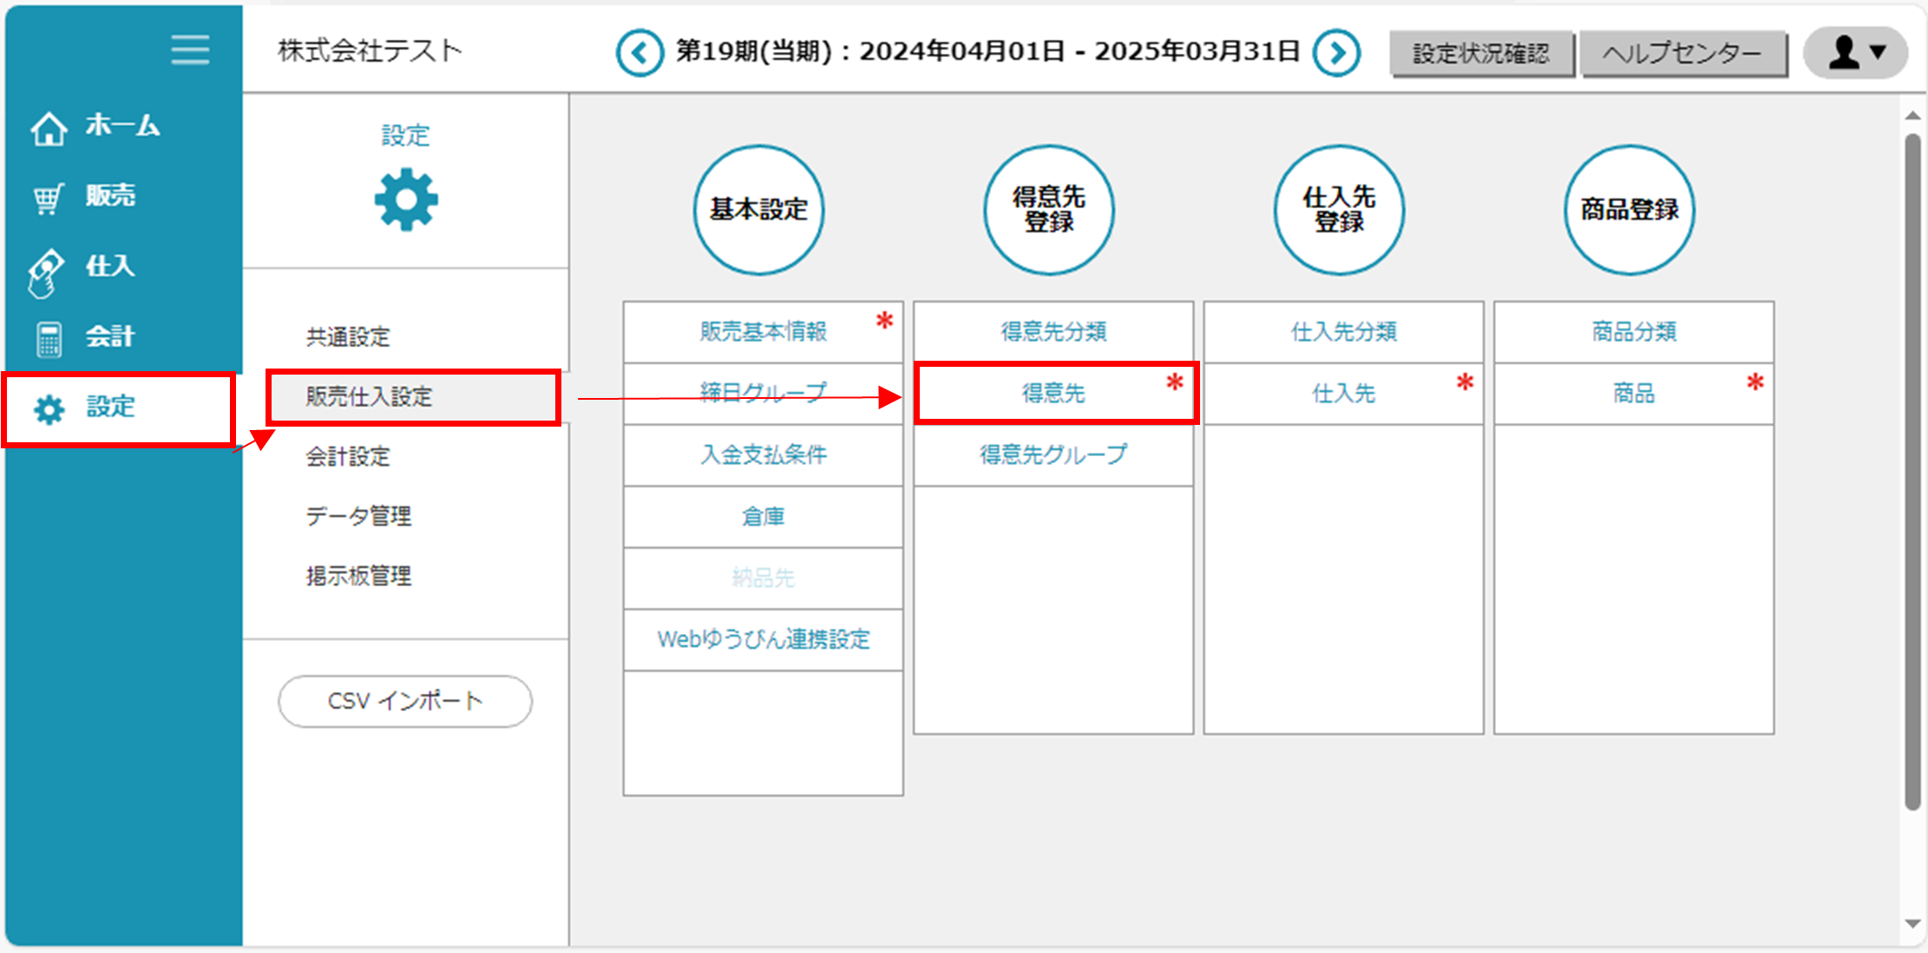The width and height of the screenshot is (1928, 953).
Task: Click the hamburger menu icon
Action: click(189, 50)
